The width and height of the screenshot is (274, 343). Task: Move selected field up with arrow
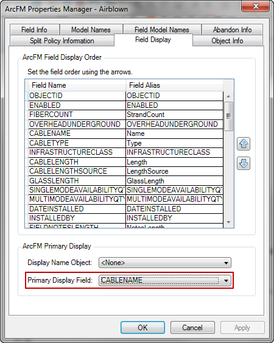pyautogui.click(x=244, y=144)
